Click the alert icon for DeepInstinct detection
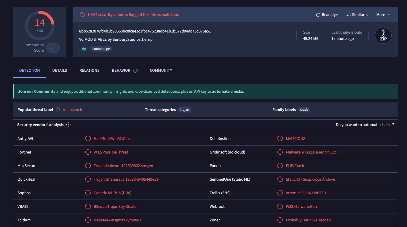 point(280,138)
